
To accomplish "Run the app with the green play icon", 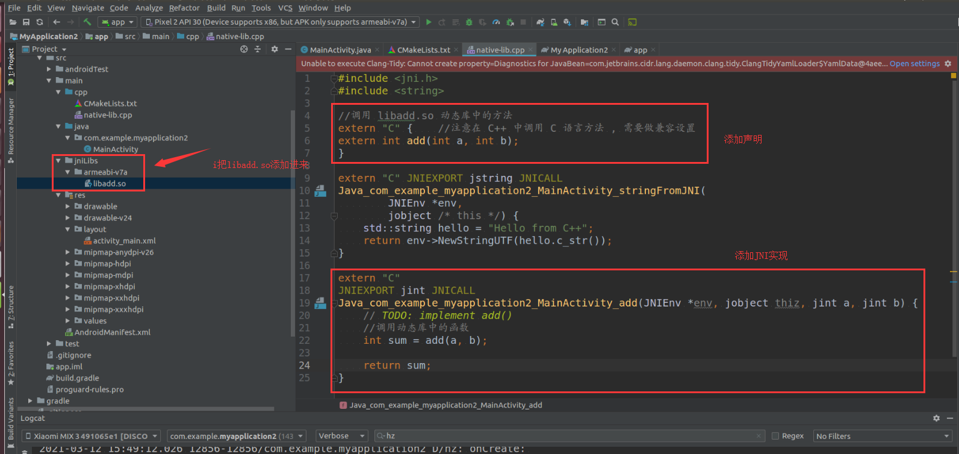I will (429, 22).
